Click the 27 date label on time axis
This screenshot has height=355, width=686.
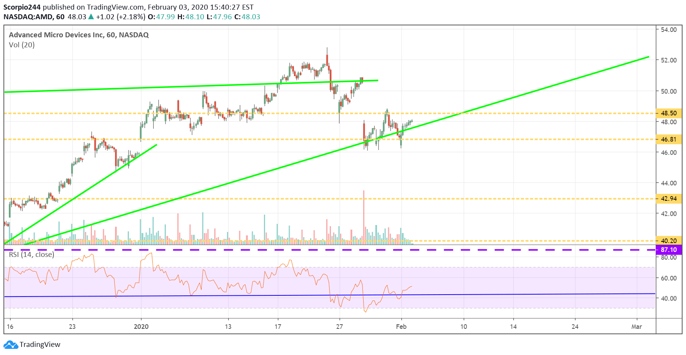339,327
